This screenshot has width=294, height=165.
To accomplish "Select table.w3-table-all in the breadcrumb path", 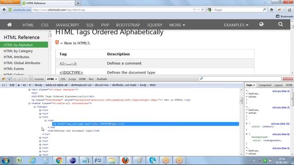I will [57, 85].
